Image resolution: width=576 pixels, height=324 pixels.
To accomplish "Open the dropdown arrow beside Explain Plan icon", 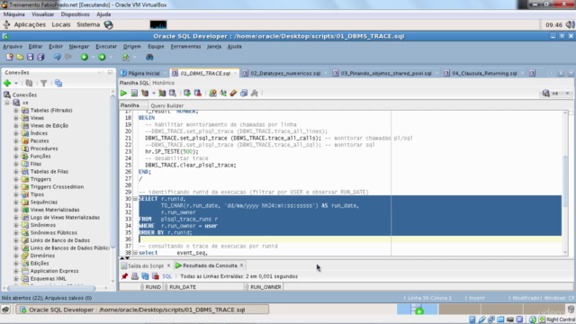I will 154,94.
